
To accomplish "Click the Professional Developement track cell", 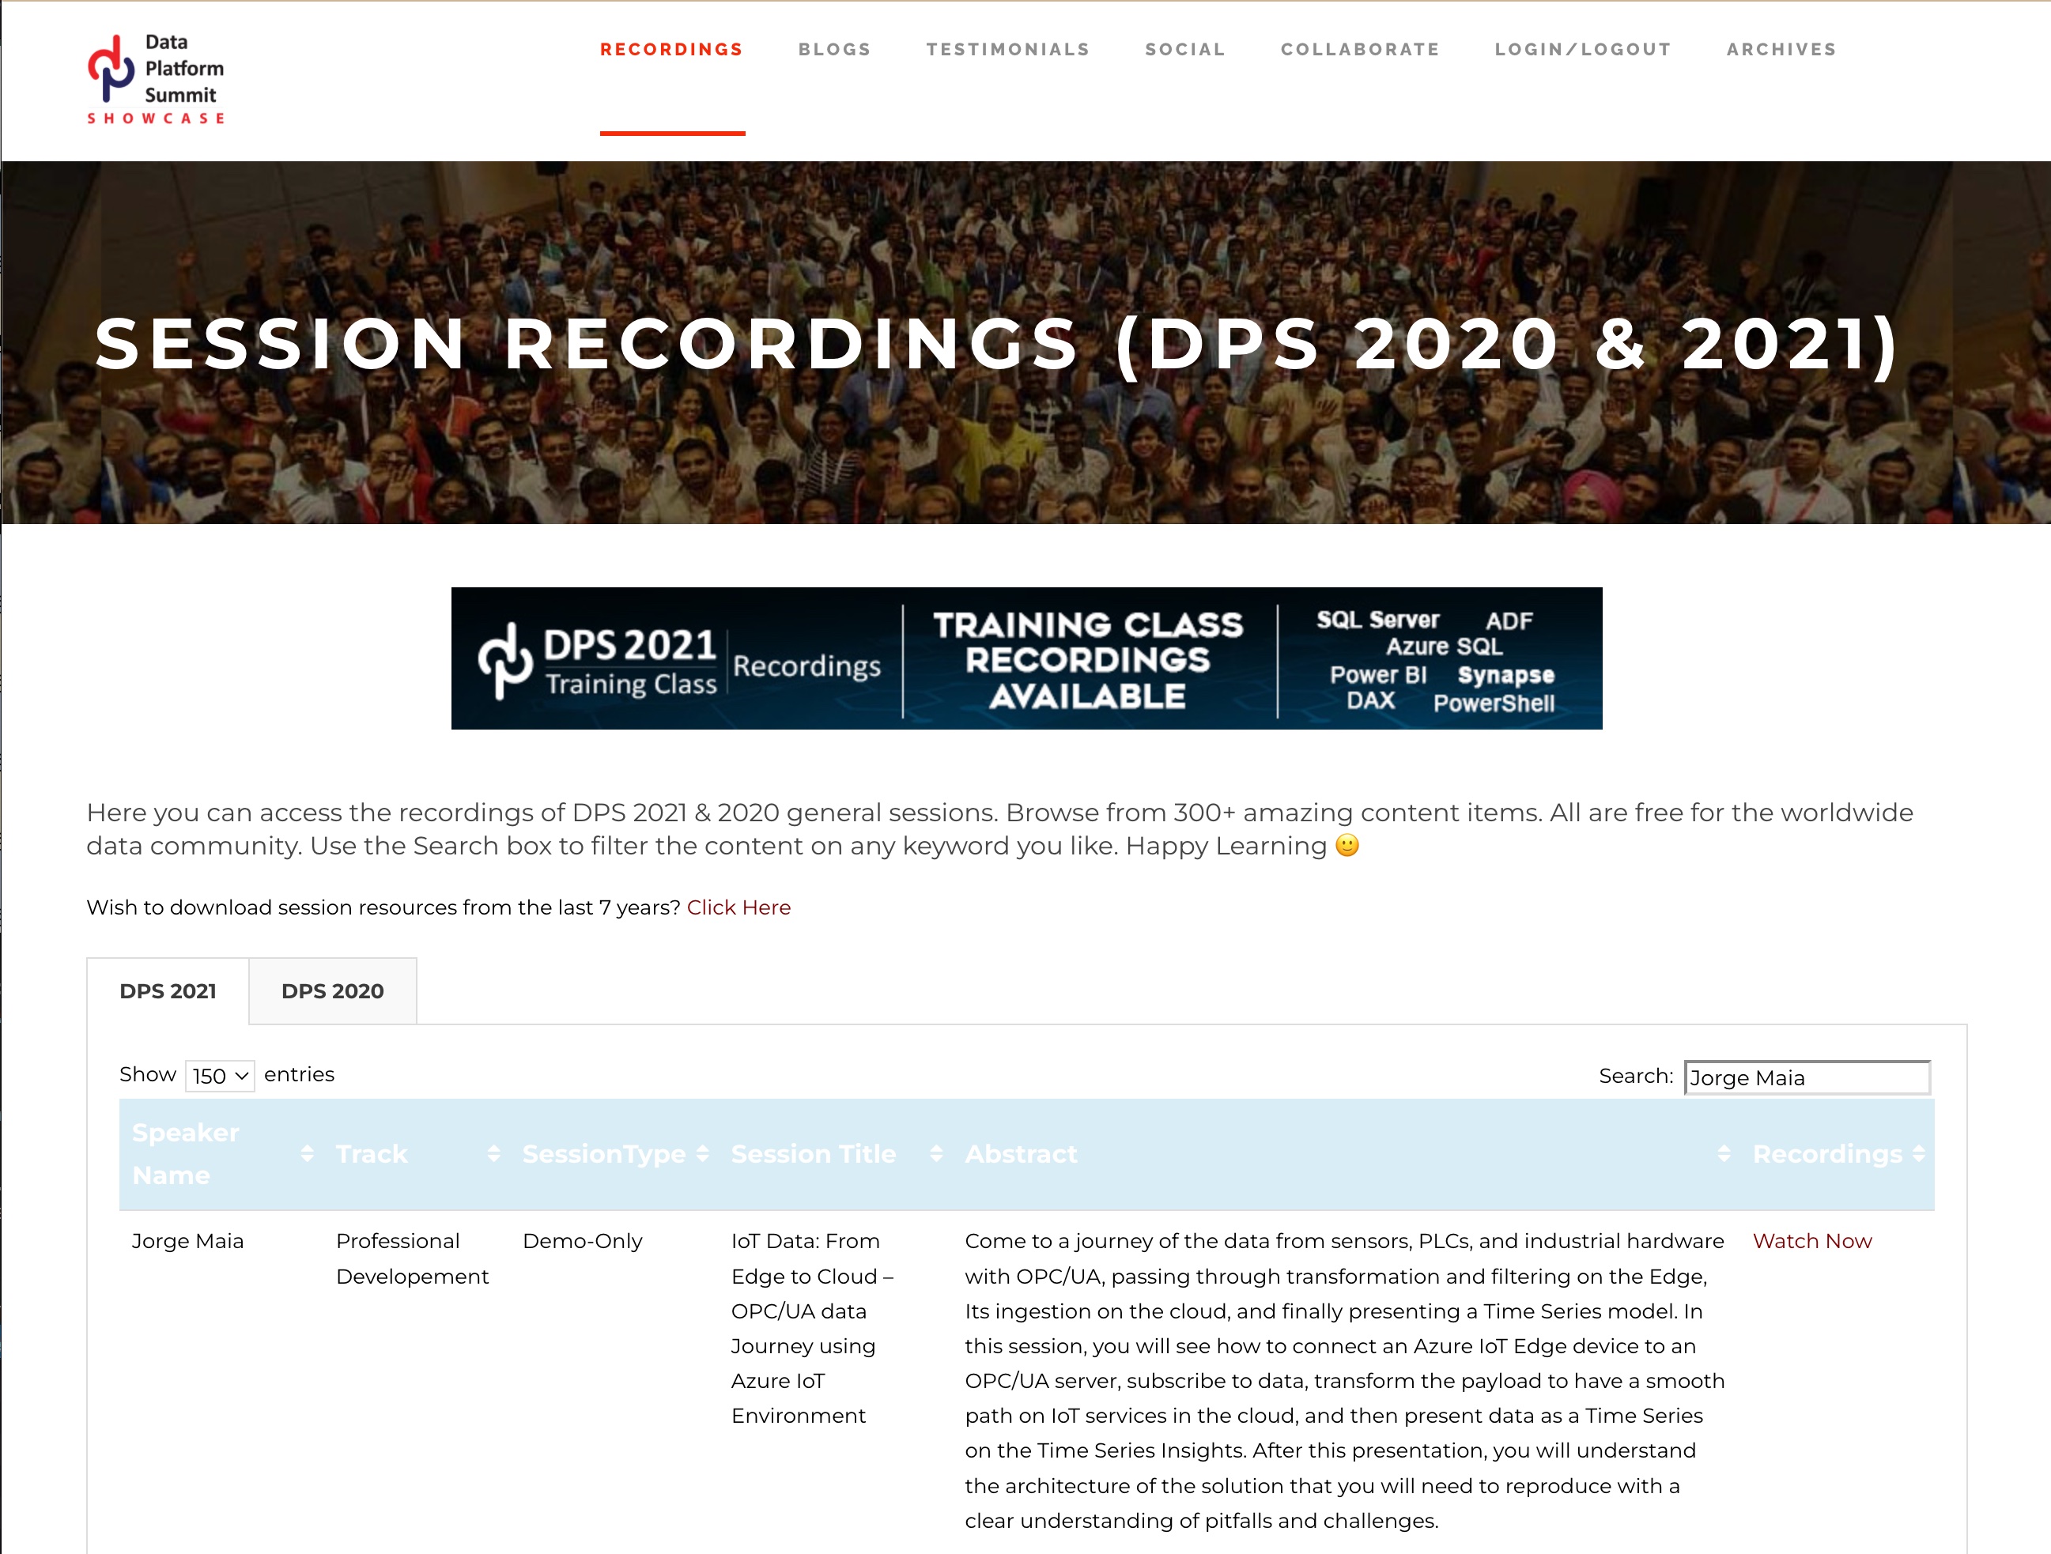I will click(412, 1259).
